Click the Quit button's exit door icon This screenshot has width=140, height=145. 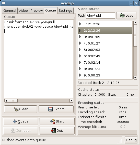pyautogui.click(x=53, y=131)
